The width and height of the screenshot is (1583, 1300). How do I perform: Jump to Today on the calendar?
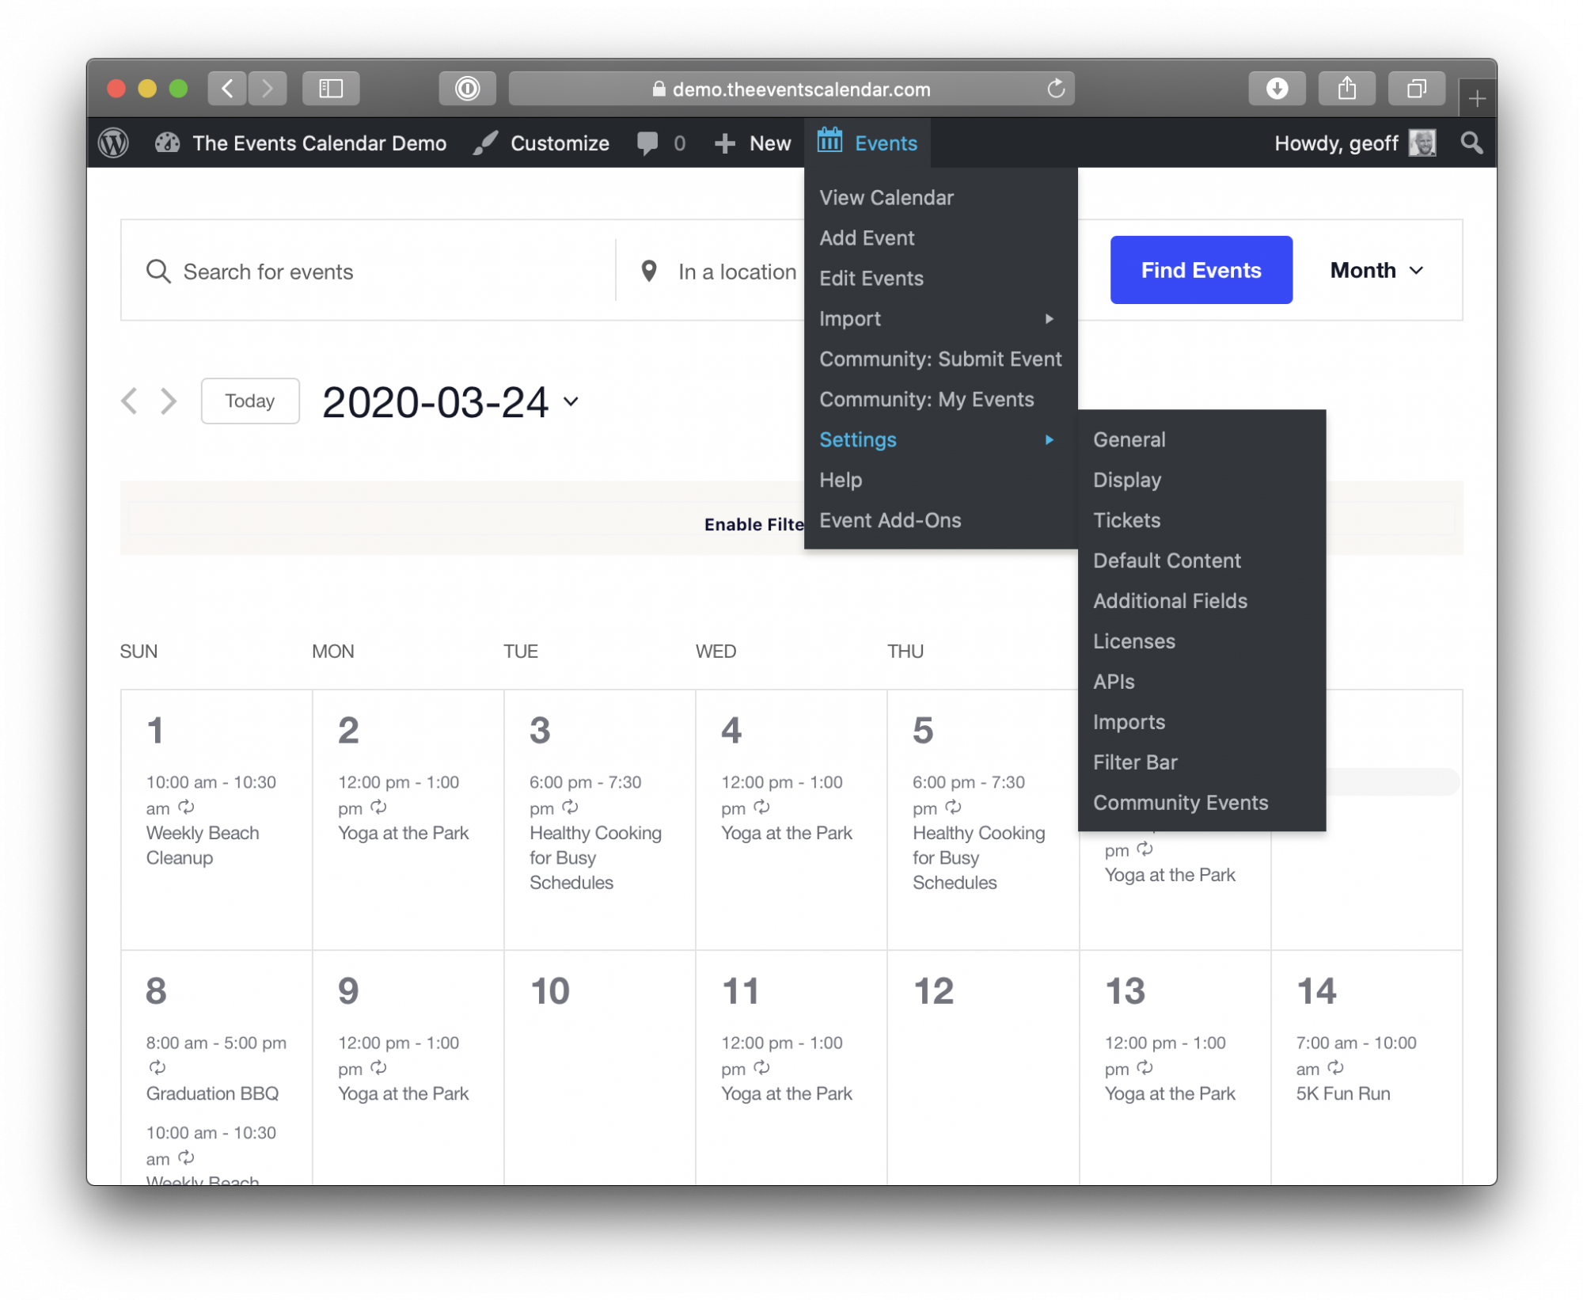[249, 401]
